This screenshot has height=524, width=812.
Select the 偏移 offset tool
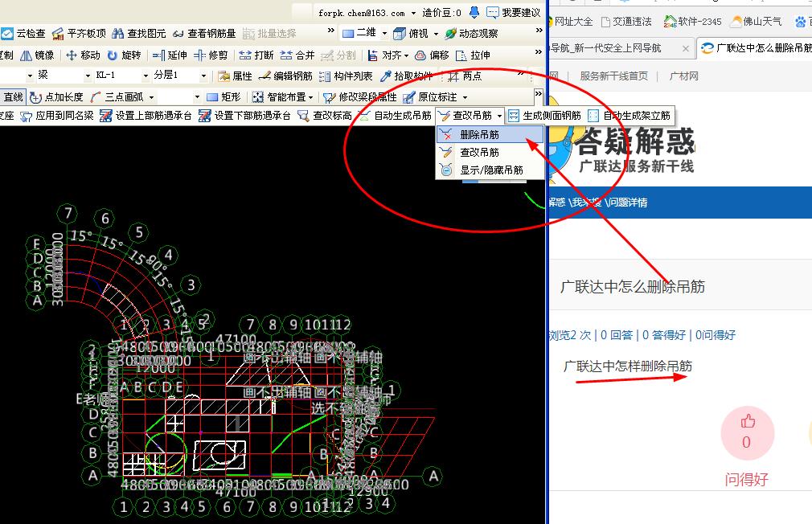[x=432, y=55]
